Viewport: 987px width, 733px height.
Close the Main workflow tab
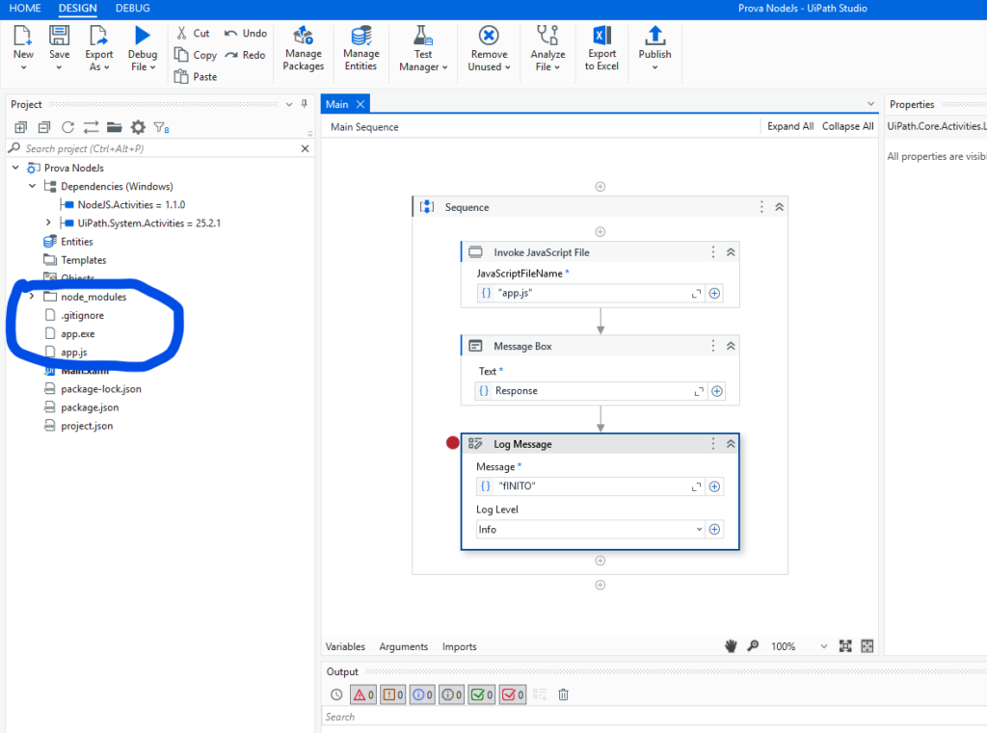[x=360, y=104]
